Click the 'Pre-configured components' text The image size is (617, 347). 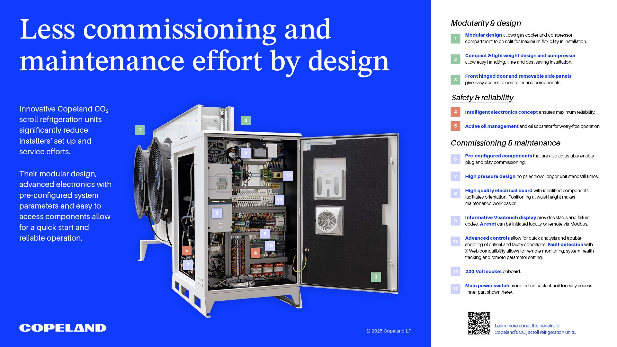coord(498,156)
